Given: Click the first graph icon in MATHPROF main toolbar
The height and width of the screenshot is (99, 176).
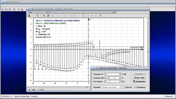Looking at the screenshot, I should coord(3,9).
